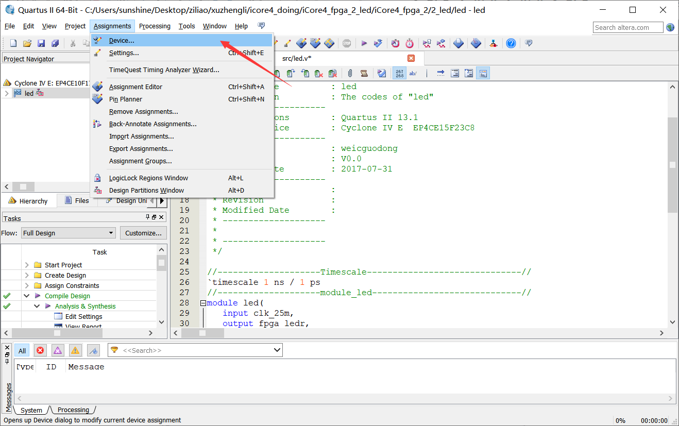Toggle the critical warning messages filter

58,351
